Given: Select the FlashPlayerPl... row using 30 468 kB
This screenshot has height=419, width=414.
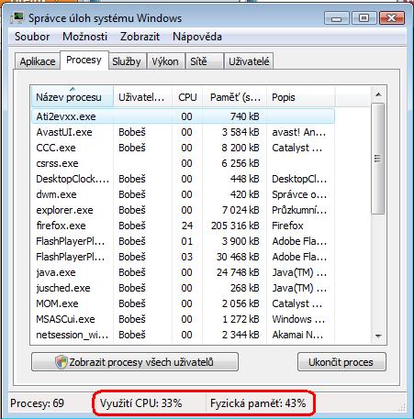Looking at the screenshot, I should (x=183, y=257).
